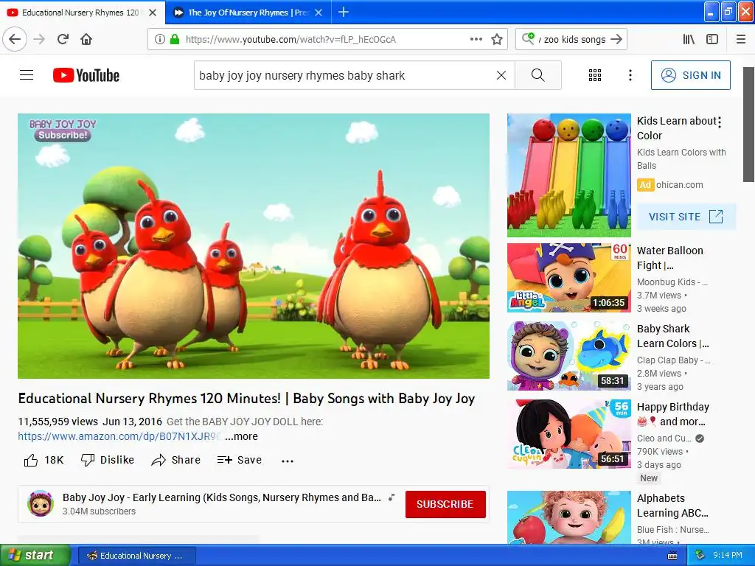
Task: Open Moonbug Kids channel name
Action: tap(672, 282)
